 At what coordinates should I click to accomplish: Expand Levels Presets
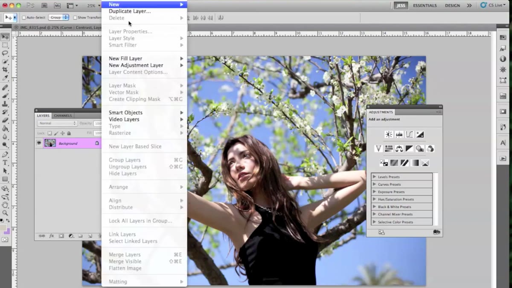(x=374, y=177)
